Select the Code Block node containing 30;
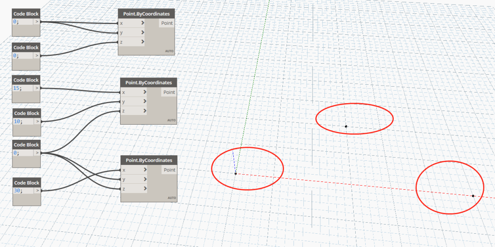The width and height of the screenshot is (495, 247). coord(27,192)
